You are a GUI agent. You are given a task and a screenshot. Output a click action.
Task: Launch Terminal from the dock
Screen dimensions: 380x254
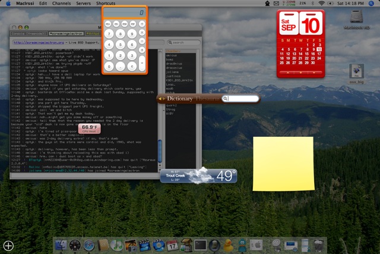click(201, 245)
